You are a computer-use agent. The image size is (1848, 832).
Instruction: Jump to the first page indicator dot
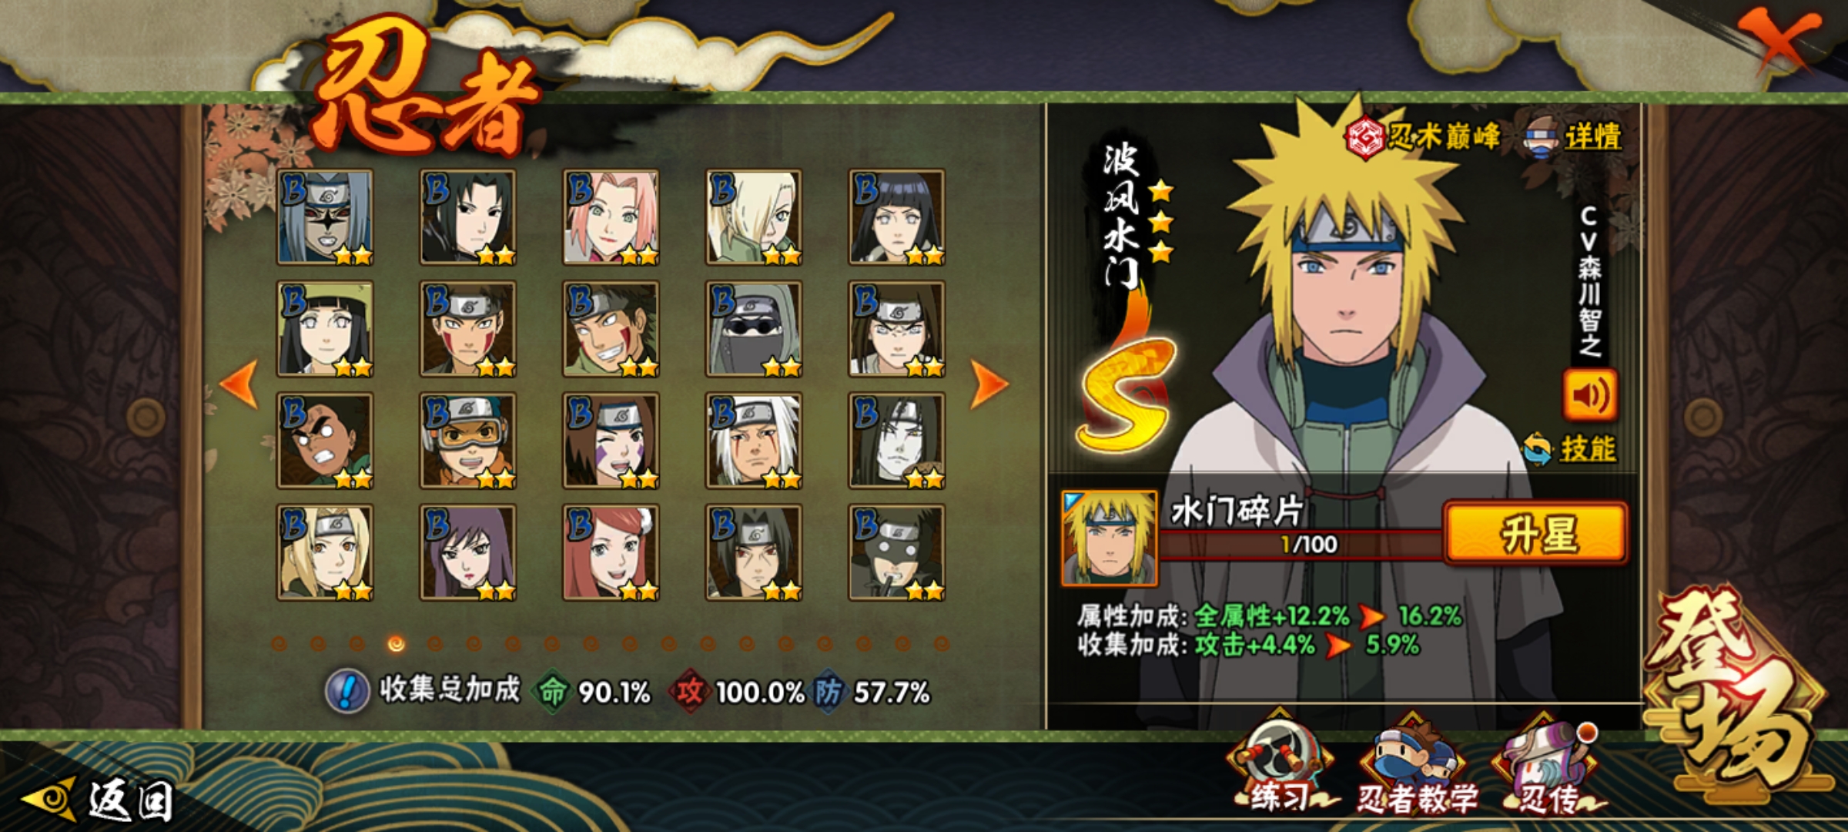(x=280, y=643)
